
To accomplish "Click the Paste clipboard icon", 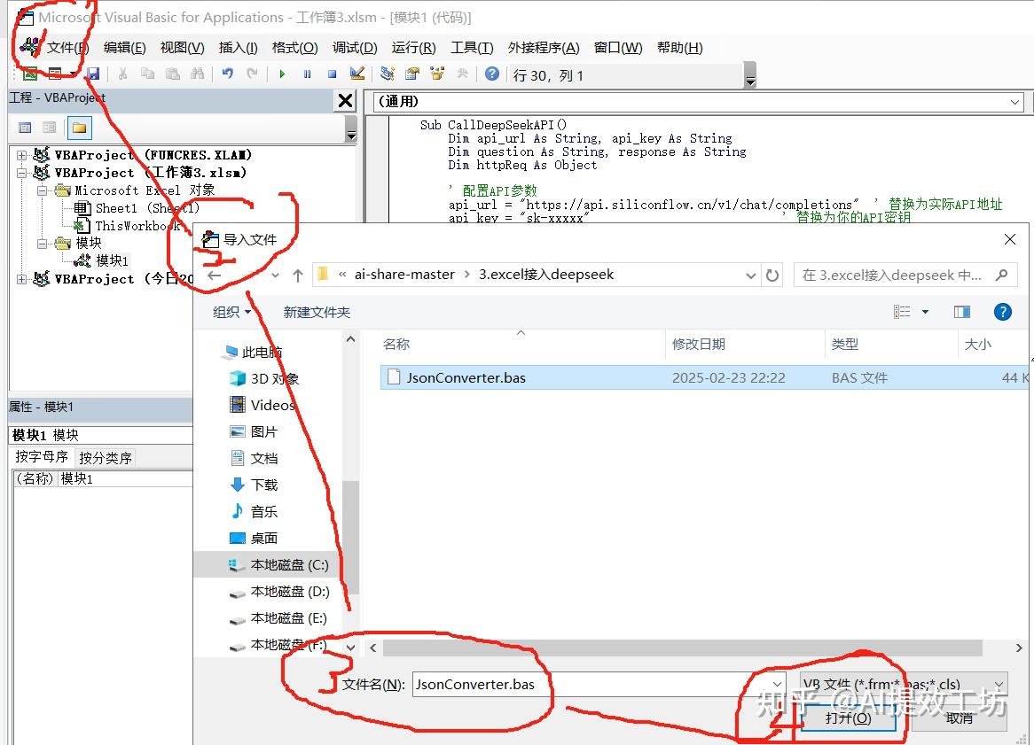I will click(x=173, y=74).
